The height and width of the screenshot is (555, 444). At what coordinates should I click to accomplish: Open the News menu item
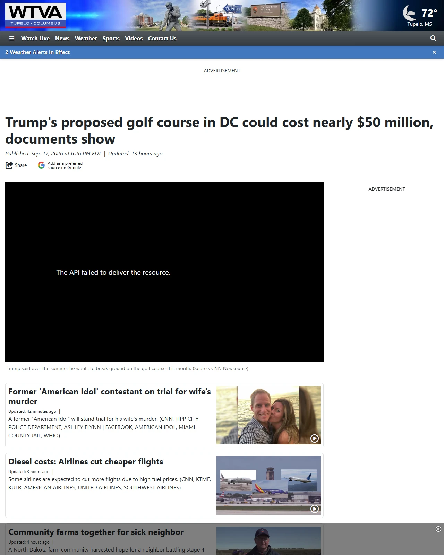(62, 38)
